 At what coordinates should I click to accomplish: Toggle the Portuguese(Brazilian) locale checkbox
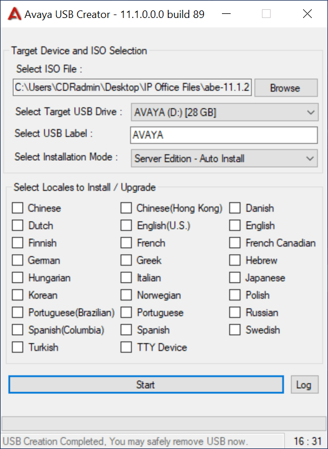pos(17,313)
